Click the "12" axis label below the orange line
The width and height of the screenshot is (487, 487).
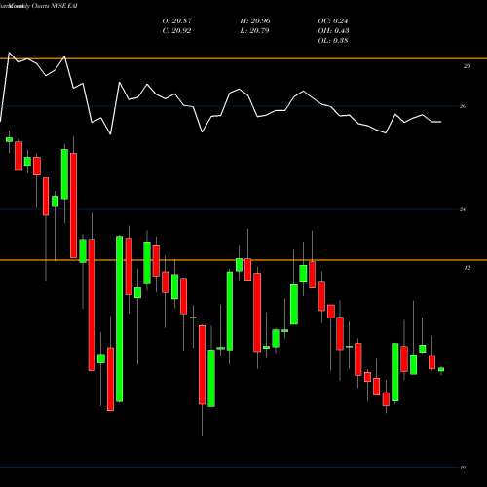467,268
